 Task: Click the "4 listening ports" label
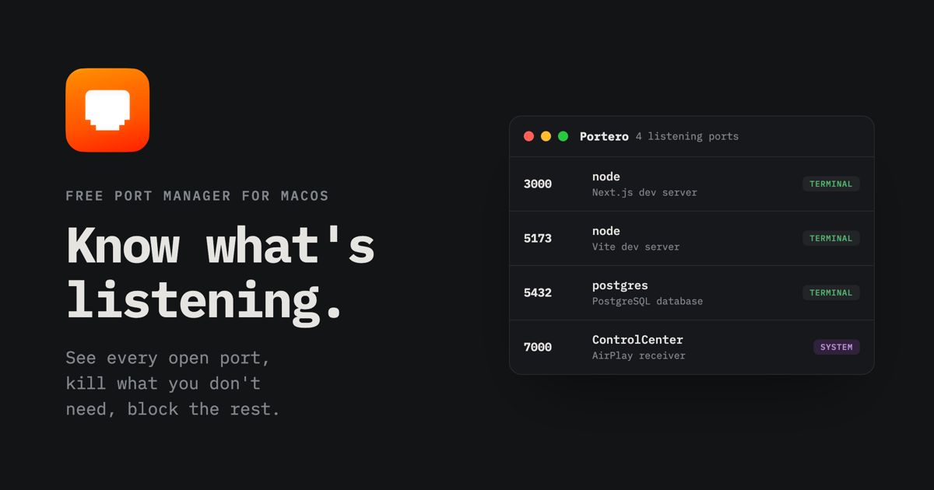tap(687, 136)
